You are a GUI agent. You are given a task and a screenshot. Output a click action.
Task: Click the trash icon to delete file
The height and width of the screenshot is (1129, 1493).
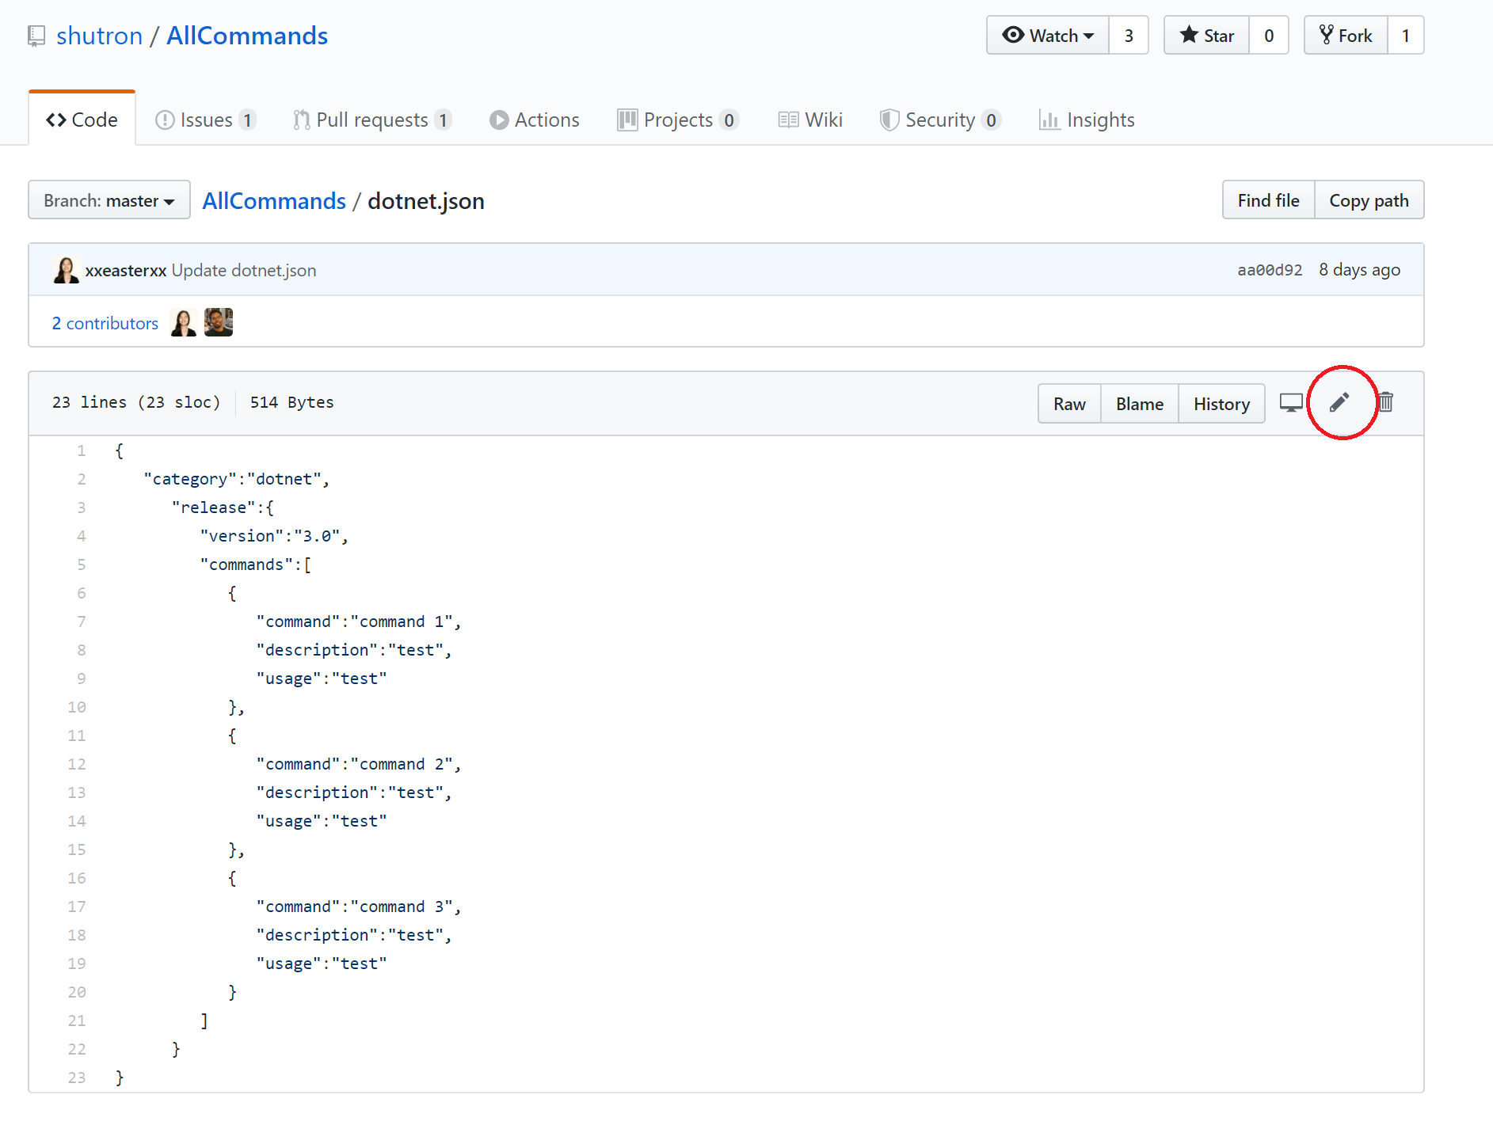point(1385,403)
